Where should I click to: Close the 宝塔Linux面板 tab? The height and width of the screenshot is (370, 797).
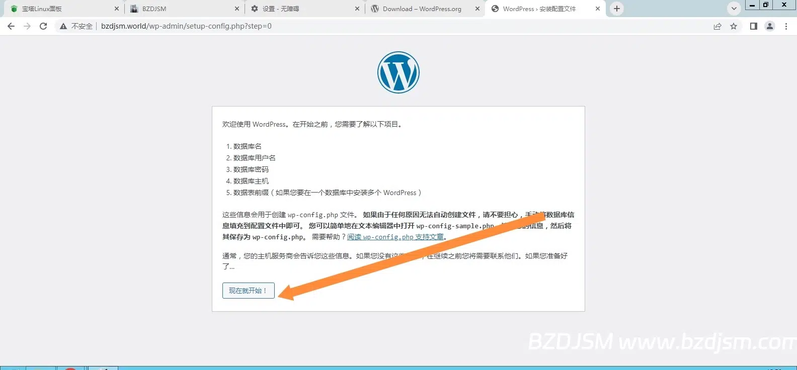point(117,9)
